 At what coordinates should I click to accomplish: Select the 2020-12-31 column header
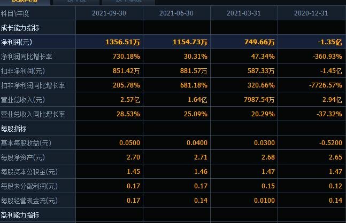point(311,13)
